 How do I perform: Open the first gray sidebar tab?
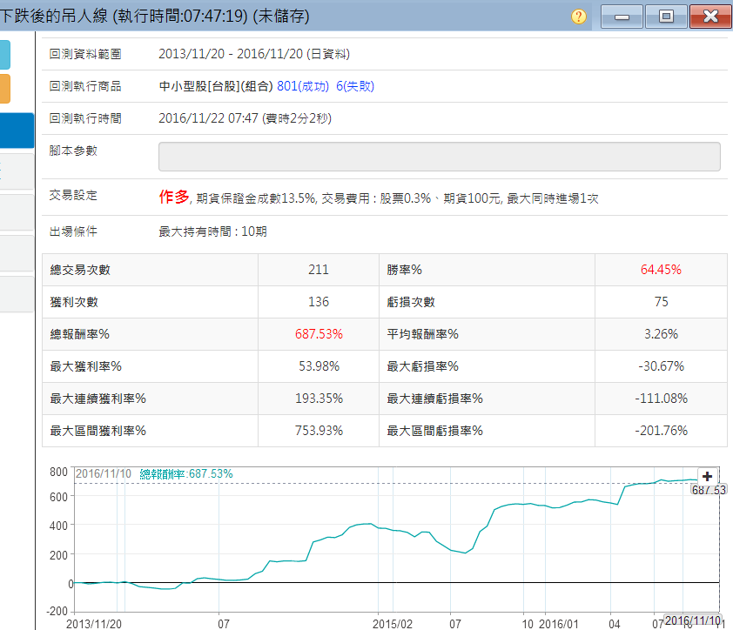coord(16,171)
